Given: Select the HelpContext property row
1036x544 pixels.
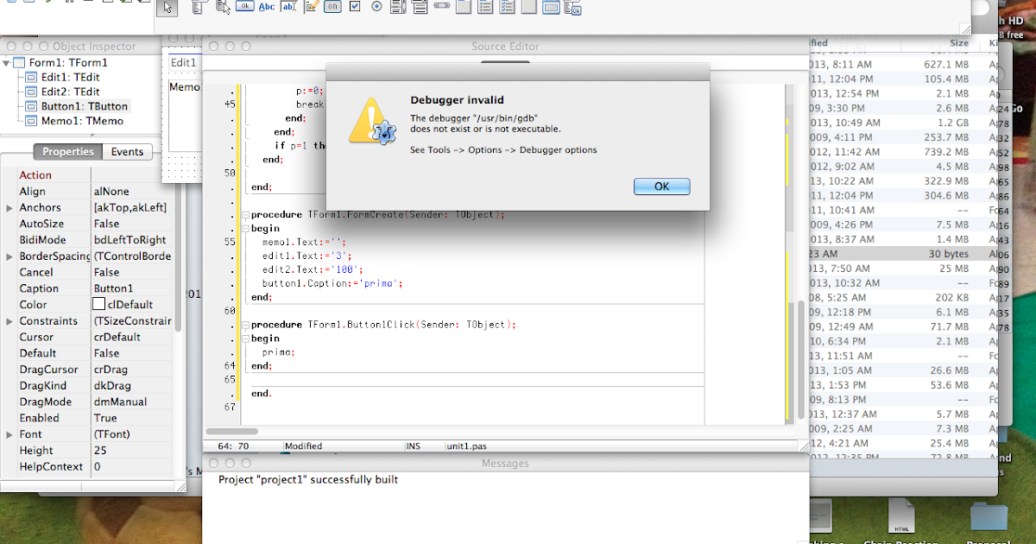Looking at the screenshot, I should point(88,467).
